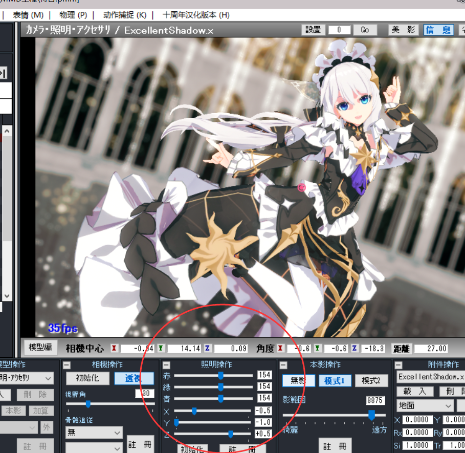The image size is (465, 453).
Task: Click the red X icon beside 角度
Action: (280, 348)
